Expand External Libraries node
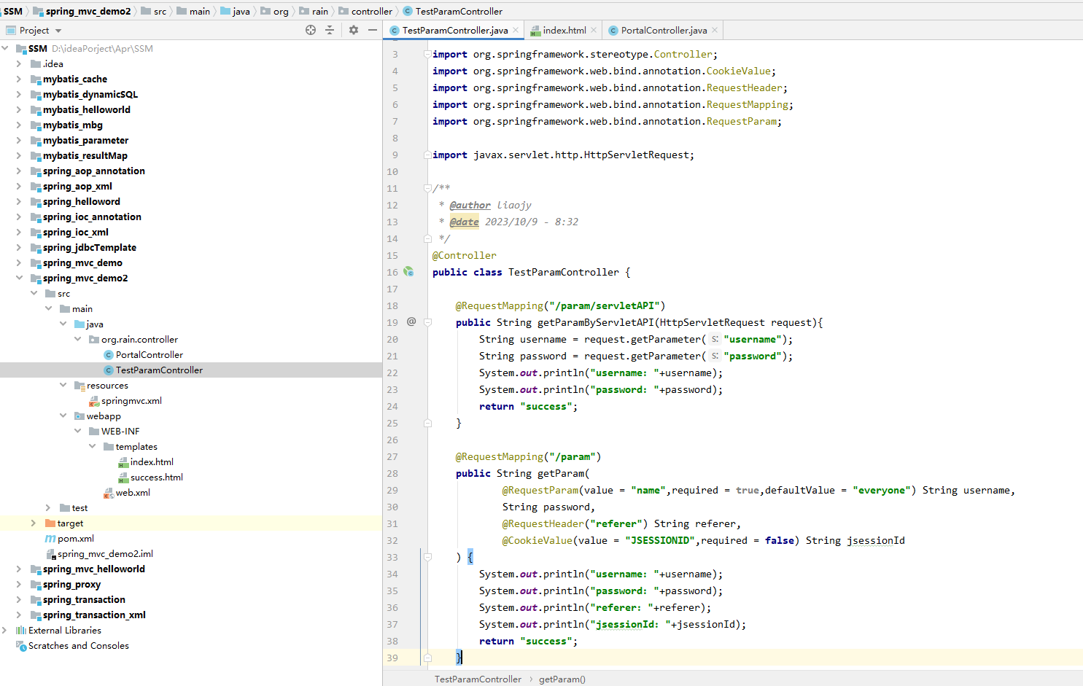1083x686 pixels. point(5,631)
